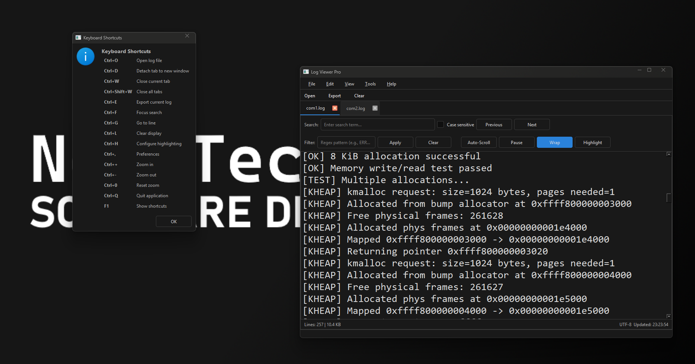Image resolution: width=695 pixels, height=364 pixels.
Task: Click the "Close current tab" shortcut description
Action: tap(153, 81)
